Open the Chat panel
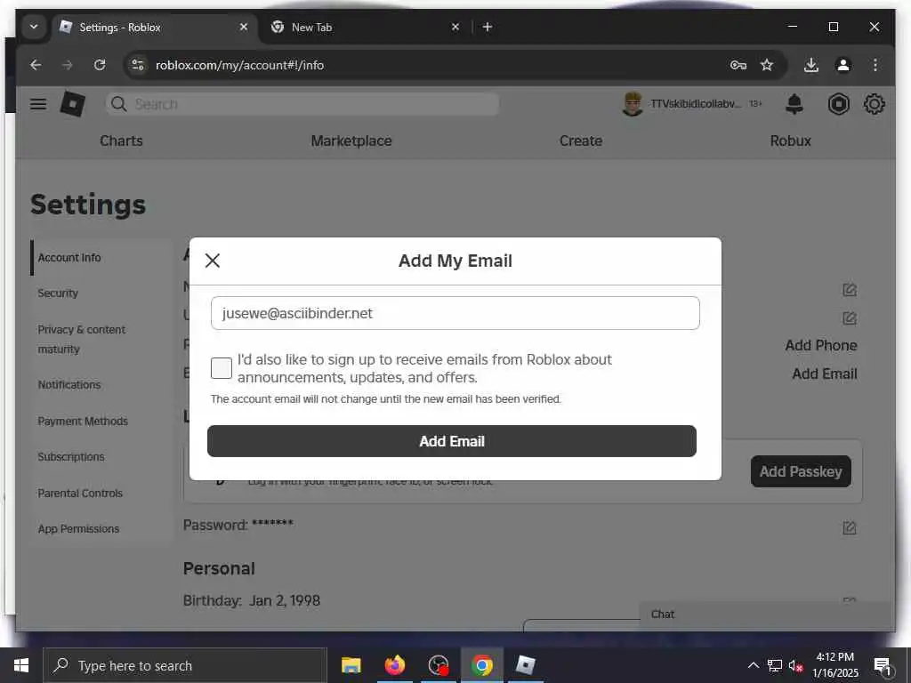This screenshot has width=911, height=683. point(766,615)
